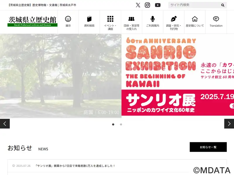Open the 歴史館について menu label
234x175 pixels.
[195, 26]
